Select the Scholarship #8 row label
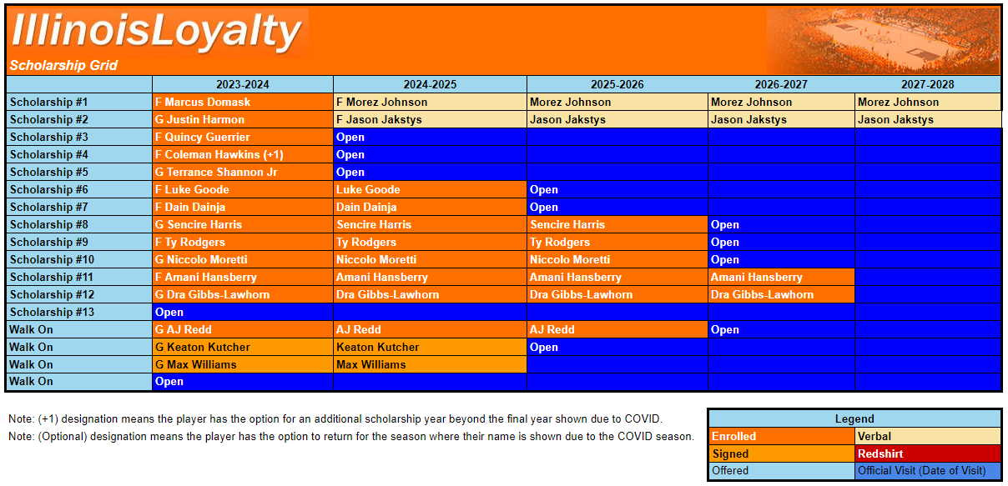This screenshot has height=486, width=1008. click(x=78, y=224)
